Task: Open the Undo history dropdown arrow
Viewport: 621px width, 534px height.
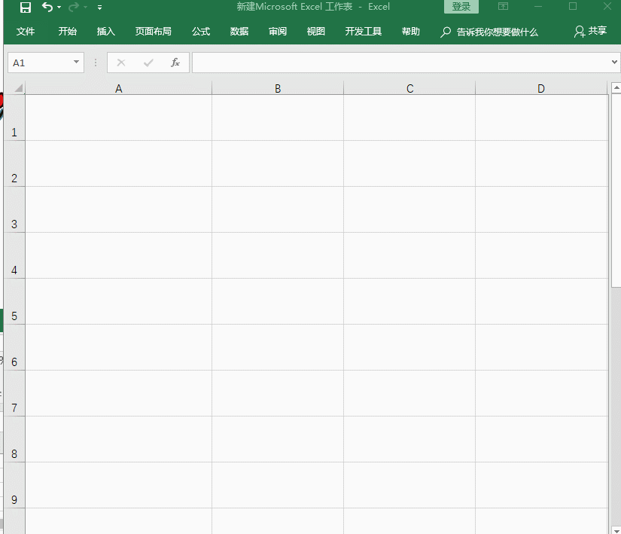Action: pos(59,7)
